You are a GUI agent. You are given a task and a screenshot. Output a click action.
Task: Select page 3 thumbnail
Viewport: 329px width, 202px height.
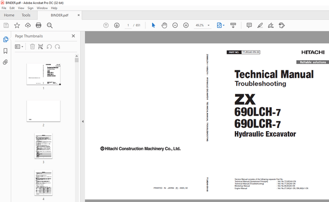[x=44, y=146]
